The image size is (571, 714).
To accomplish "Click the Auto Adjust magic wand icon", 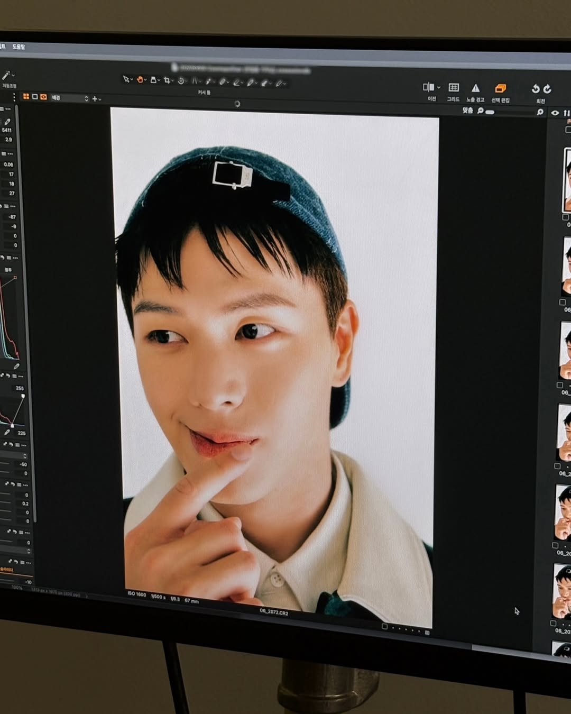I will [6, 76].
